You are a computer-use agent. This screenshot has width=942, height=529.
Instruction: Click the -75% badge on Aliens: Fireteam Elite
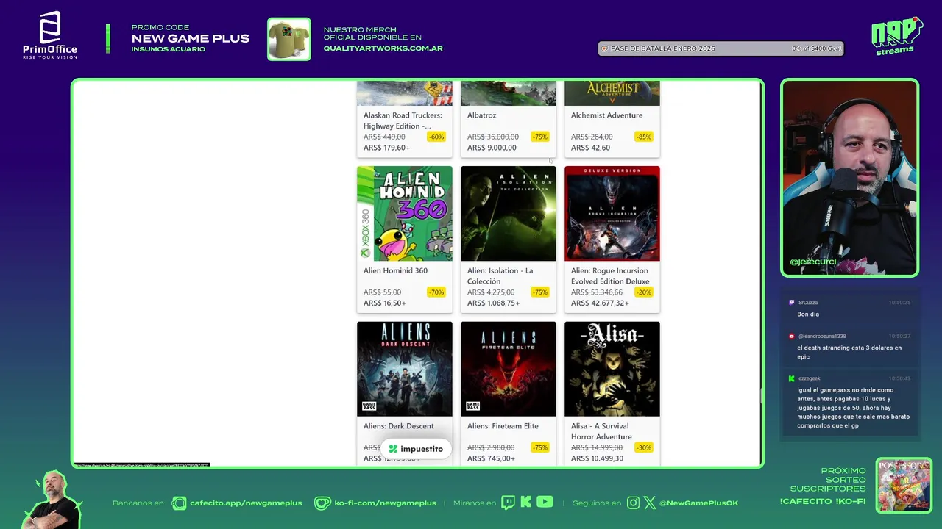(x=540, y=448)
